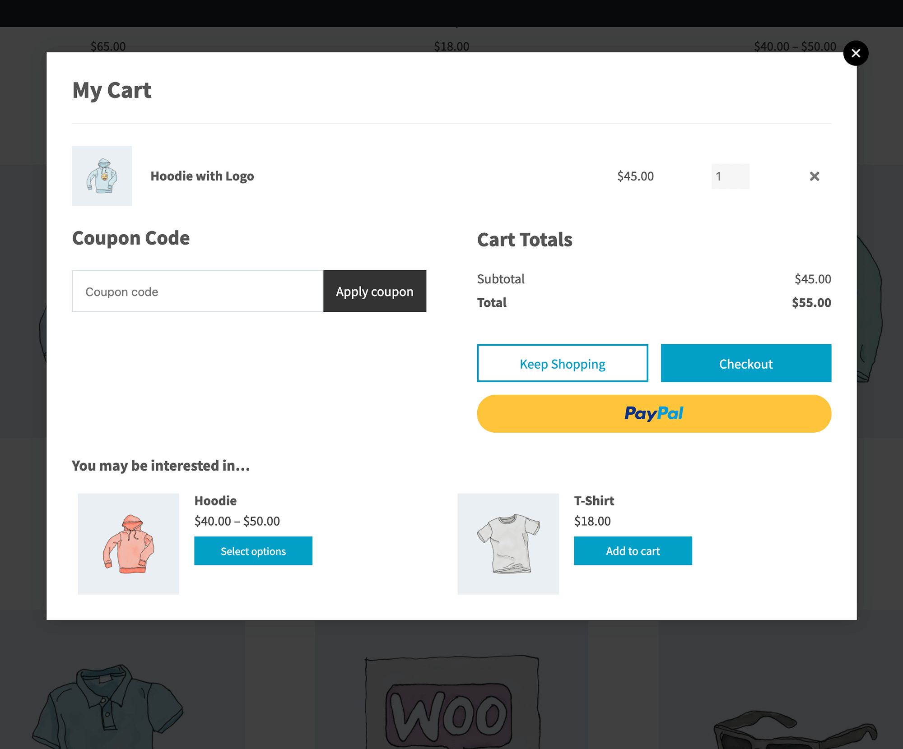
Task: Choose Keep Shopping
Action: click(x=562, y=364)
